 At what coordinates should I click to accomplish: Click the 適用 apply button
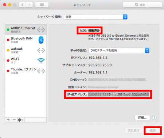click(x=153, y=130)
